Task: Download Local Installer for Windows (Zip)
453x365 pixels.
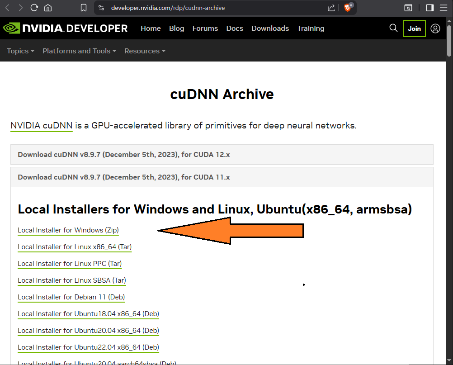Action: point(68,230)
